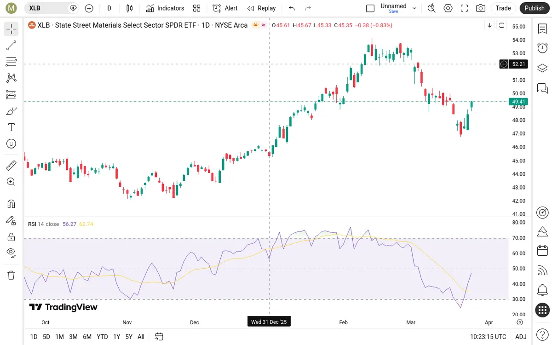Open the D interval dropdown
This screenshot has height=345, width=552.
click(x=109, y=8)
